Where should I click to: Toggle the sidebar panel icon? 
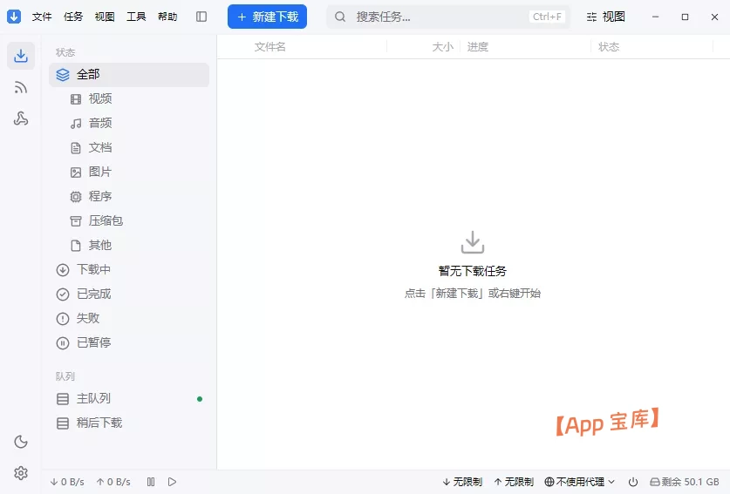pos(201,17)
